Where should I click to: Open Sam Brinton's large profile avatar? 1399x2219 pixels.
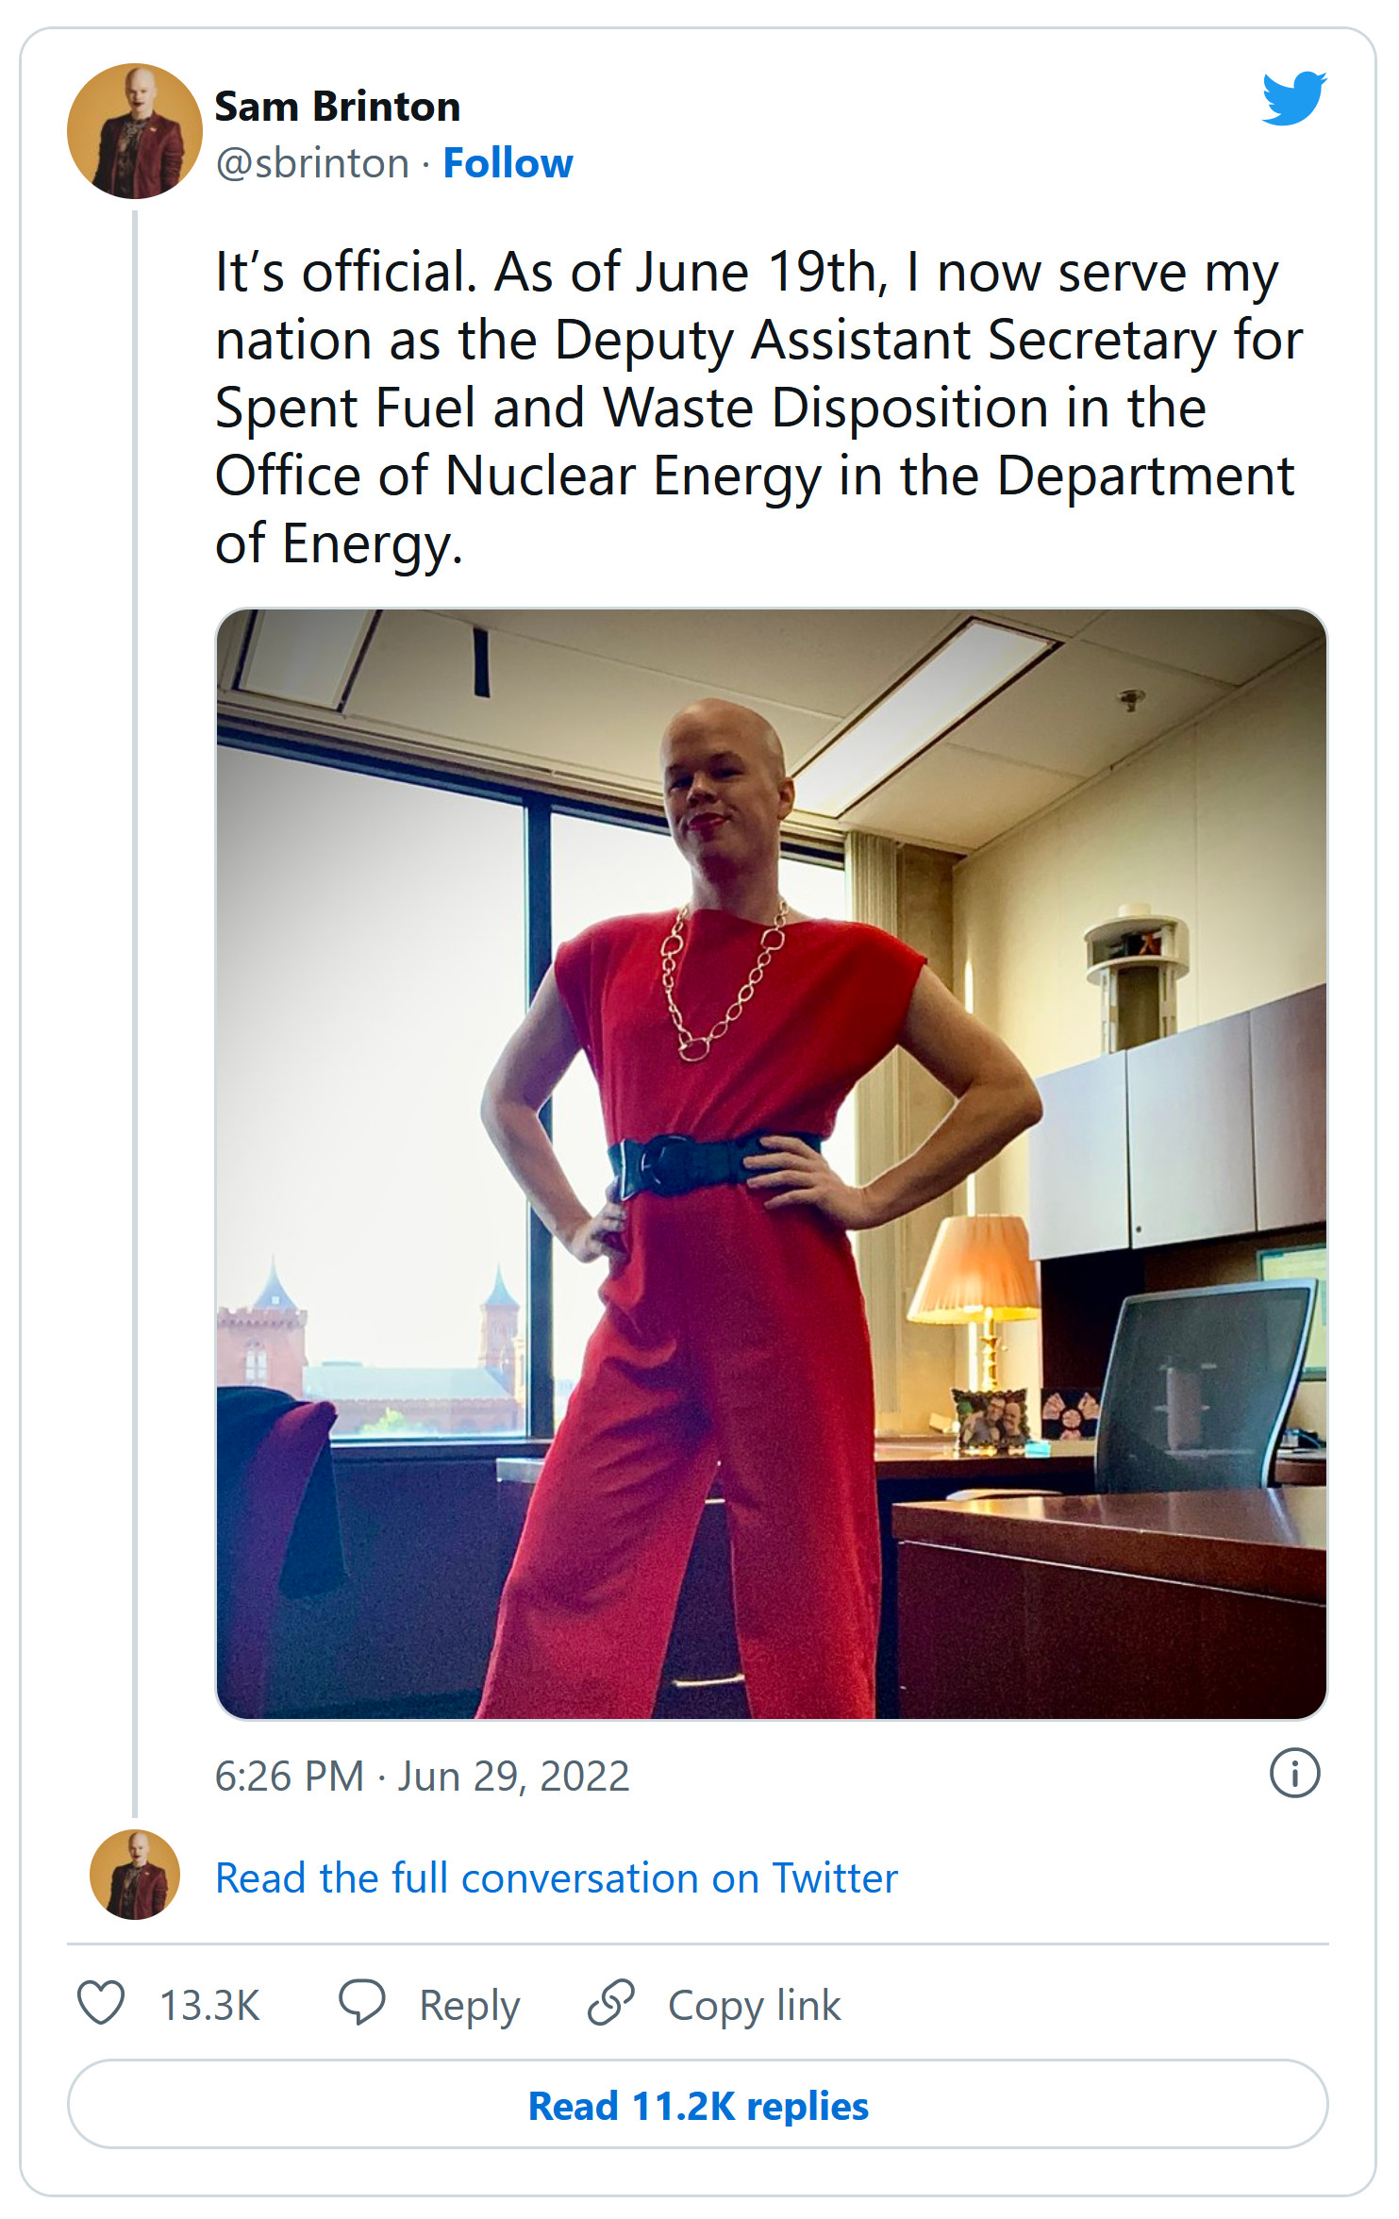(135, 131)
